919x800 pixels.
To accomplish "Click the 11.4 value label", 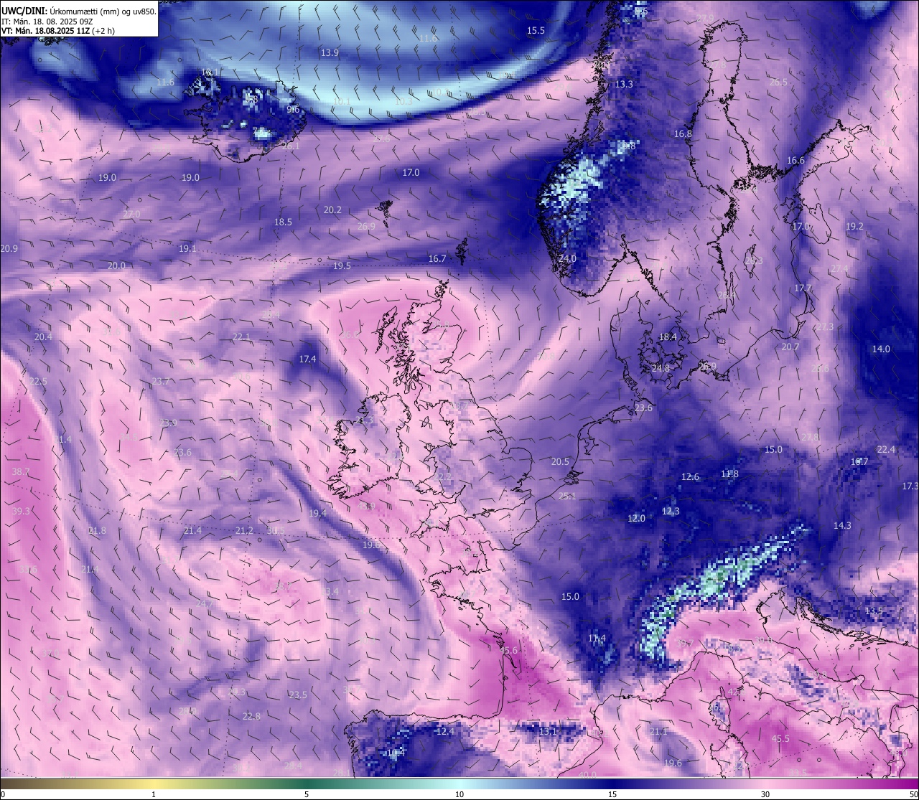I will [x=597, y=639].
